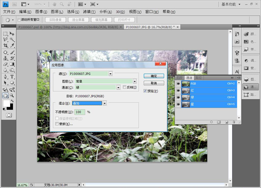Open the Swatches panel icon
261x188 pixels.
pyautogui.click(x=246, y=42)
